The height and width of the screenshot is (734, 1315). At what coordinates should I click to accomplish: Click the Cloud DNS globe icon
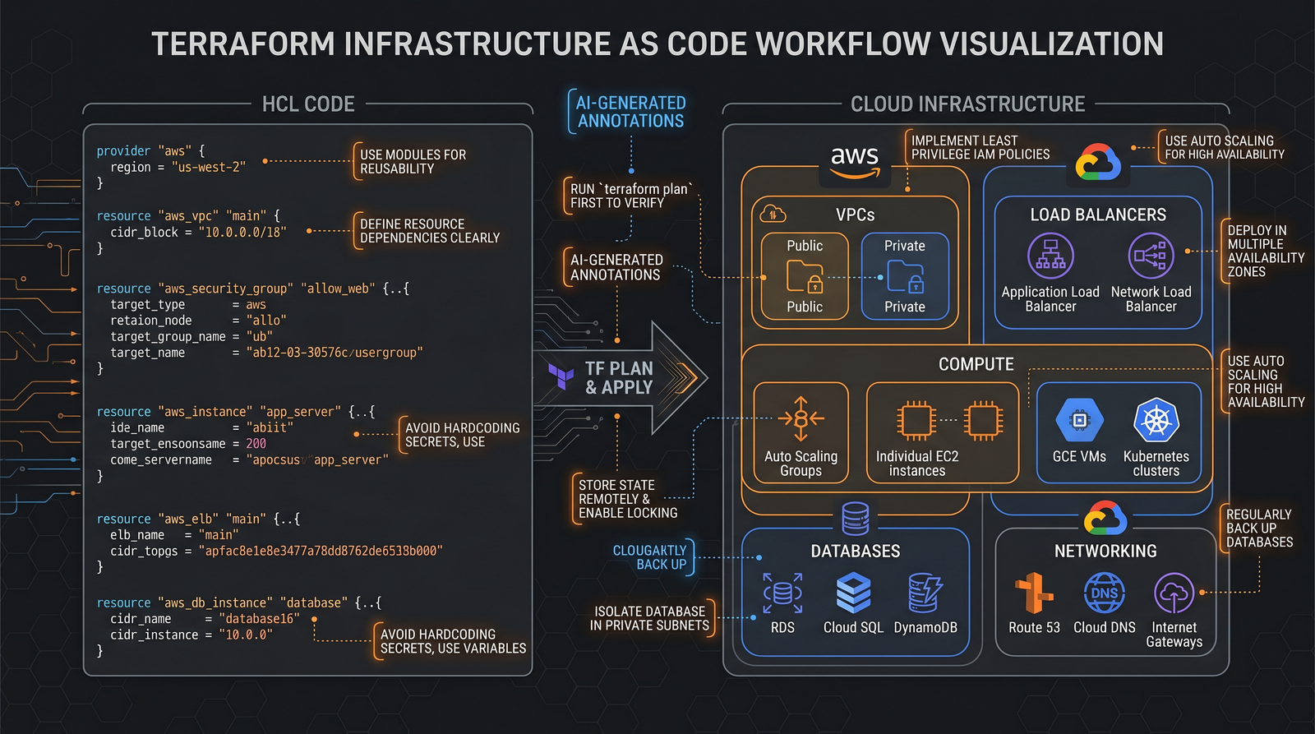pyautogui.click(x=1104, y=593)
